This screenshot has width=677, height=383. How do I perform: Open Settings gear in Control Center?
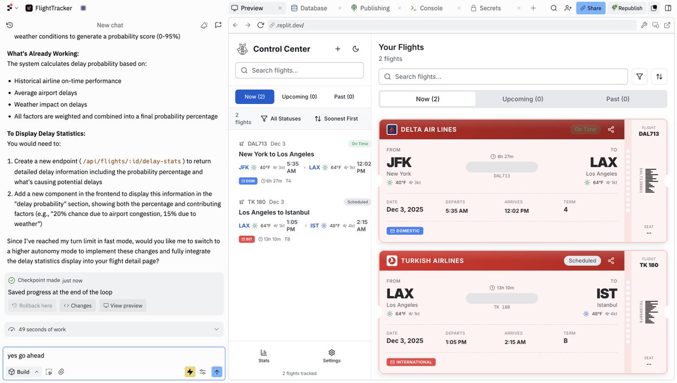(x=332, y=356)
